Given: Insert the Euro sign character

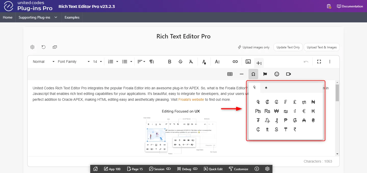Looking at the screenshot, I should tap(304, 111).
